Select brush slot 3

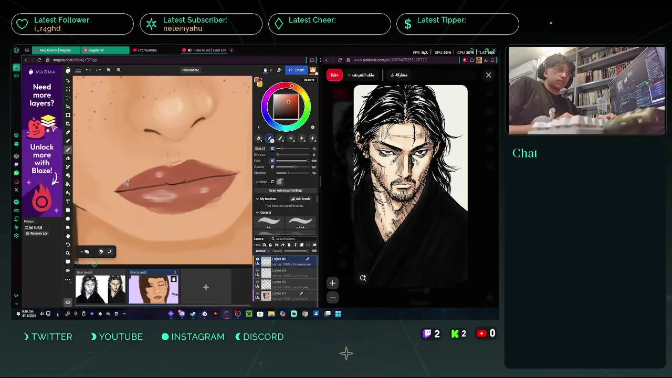[x=280, y=138]
